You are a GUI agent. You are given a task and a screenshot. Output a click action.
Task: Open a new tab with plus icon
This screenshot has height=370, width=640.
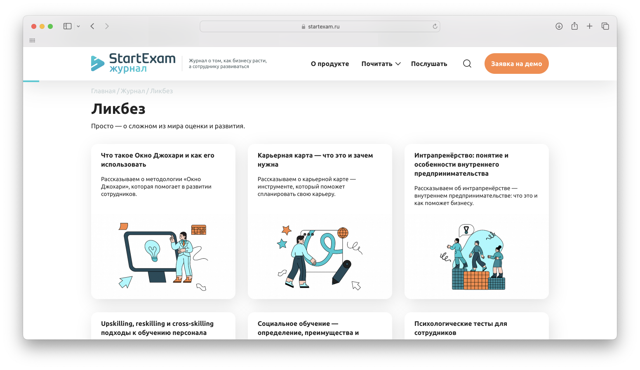pyautogui.click(x=590, y=26)
